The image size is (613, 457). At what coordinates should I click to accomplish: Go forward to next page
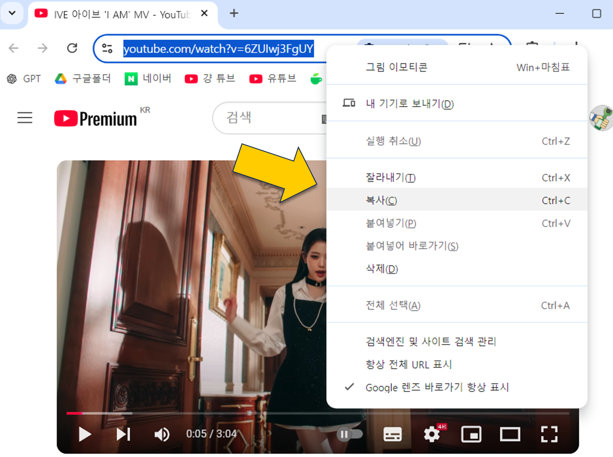[42, 48]
